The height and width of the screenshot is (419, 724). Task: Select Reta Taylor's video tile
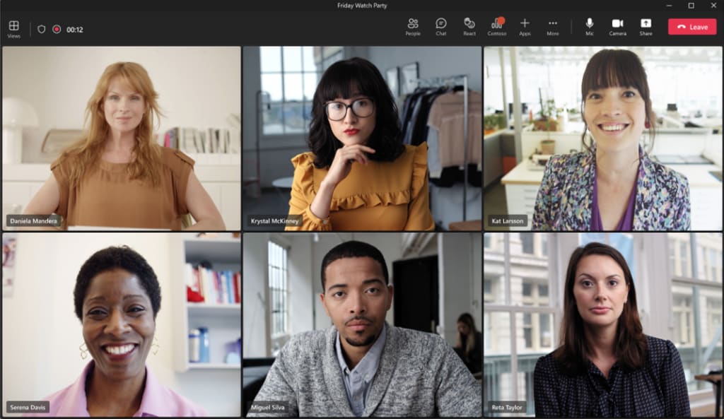603,324
